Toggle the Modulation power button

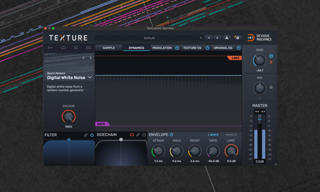click(x=177, y=48)
